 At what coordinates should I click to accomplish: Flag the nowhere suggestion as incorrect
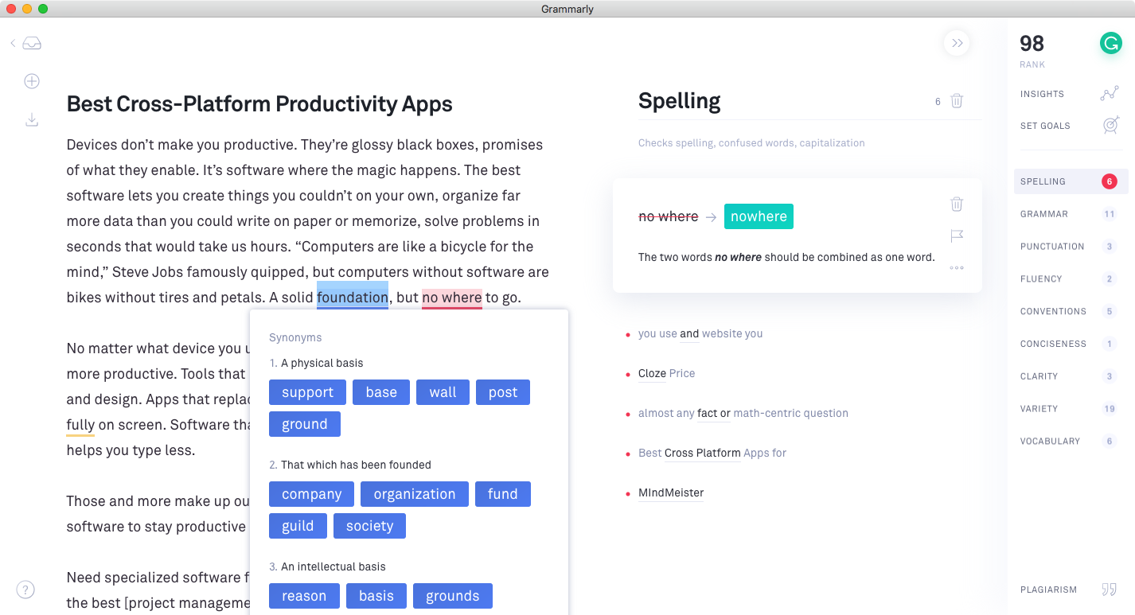pos(957,236)
